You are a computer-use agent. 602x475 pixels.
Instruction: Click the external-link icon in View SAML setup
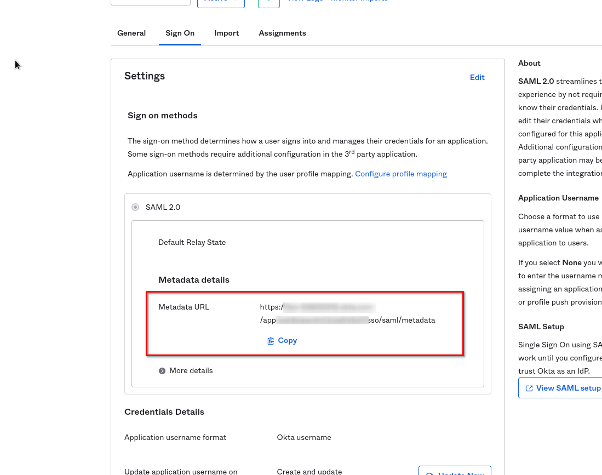pyautogui.click(x=529, y=388)
